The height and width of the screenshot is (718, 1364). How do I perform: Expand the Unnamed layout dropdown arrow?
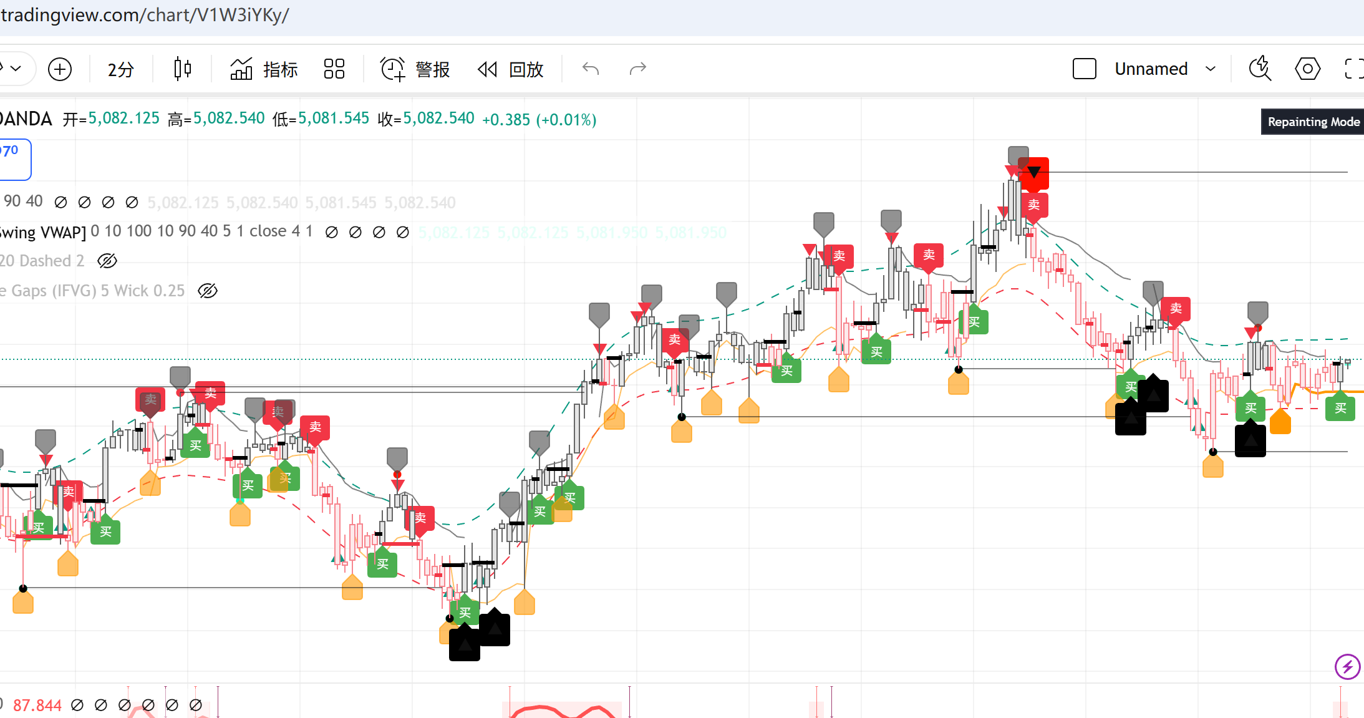point(1211,69)
